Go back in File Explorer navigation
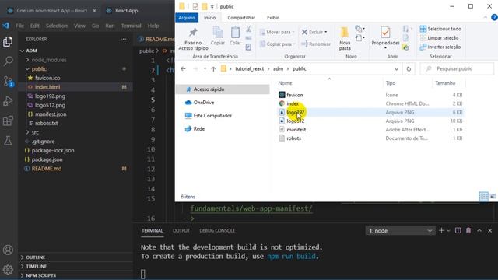This screenshot has width=498, height=280. coord(184,69)
